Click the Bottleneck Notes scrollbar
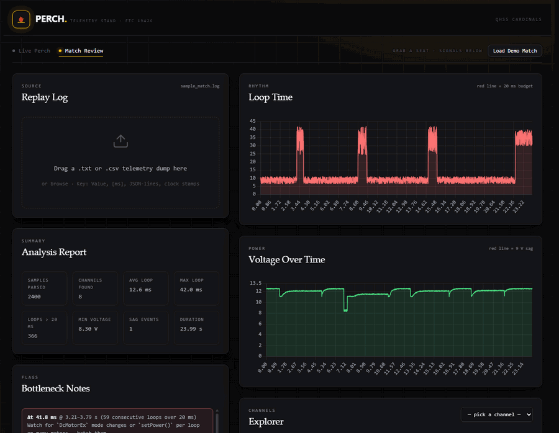The height and width of the screenshot is (433, 559). click(217, 421)
